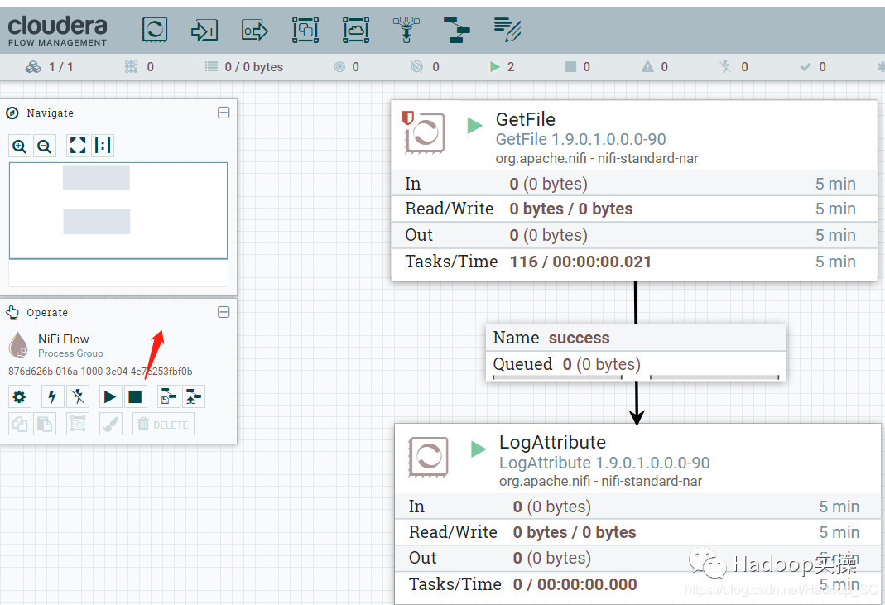The width and height of the screenshot is (885, 605).
Task: Click the cluster nodes 1 / 1 status
Action: click(49, 66)
